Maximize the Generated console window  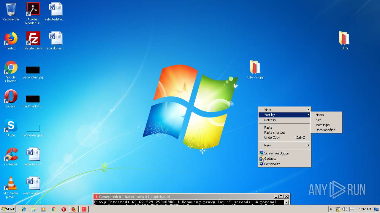coord(281,197)
